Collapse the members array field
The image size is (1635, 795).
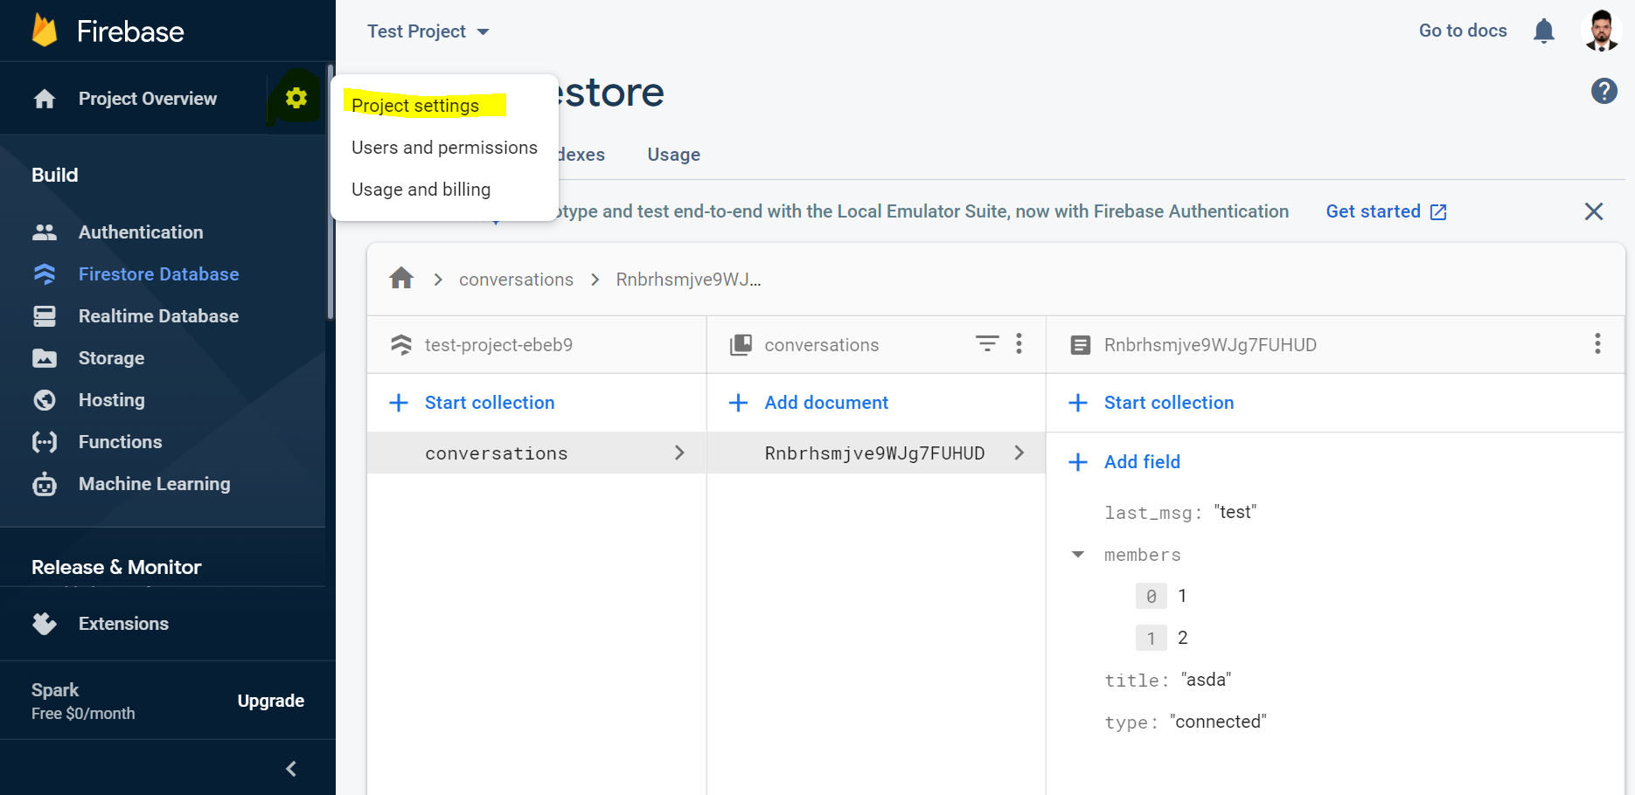pyautogui.click(x=1078, y=555)
